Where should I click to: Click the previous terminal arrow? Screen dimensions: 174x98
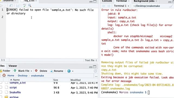click(x=103, y=6)
